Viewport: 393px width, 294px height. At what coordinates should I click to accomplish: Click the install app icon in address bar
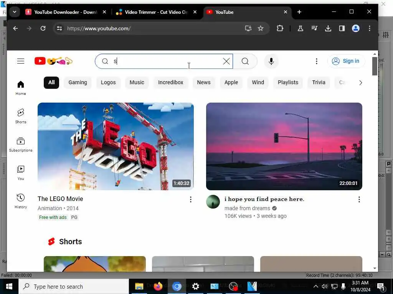point(248,28)
